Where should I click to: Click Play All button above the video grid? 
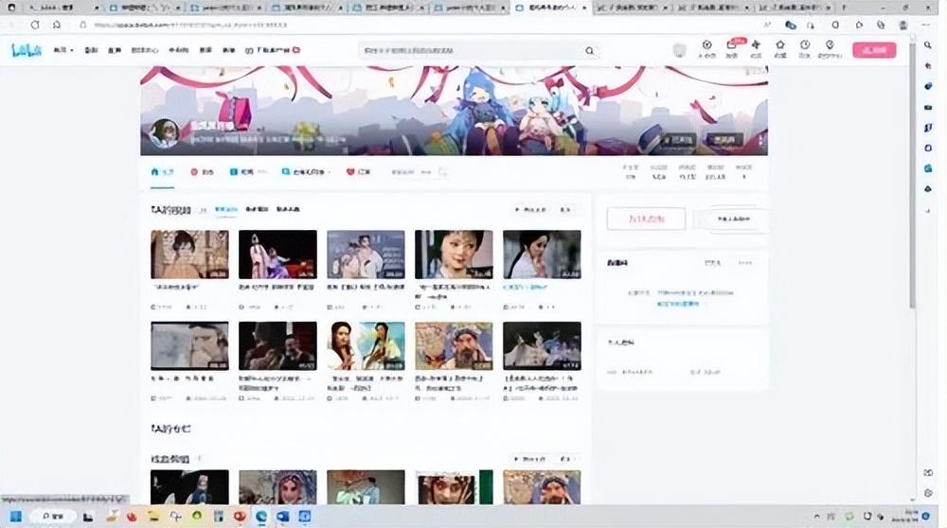point(530,210)
